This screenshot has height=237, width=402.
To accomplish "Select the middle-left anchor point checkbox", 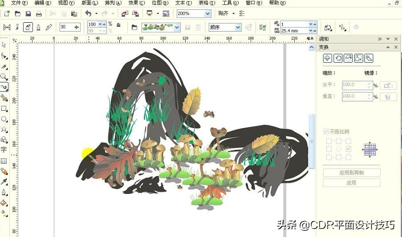I will (329, 149).
